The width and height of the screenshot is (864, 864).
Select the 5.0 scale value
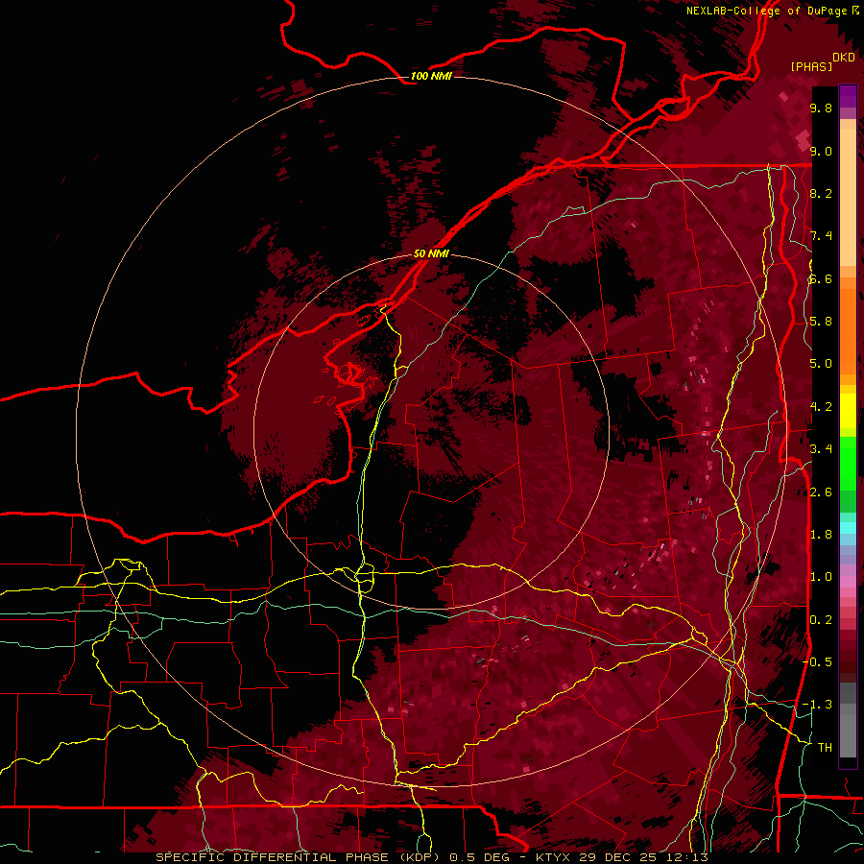point(821,364)
